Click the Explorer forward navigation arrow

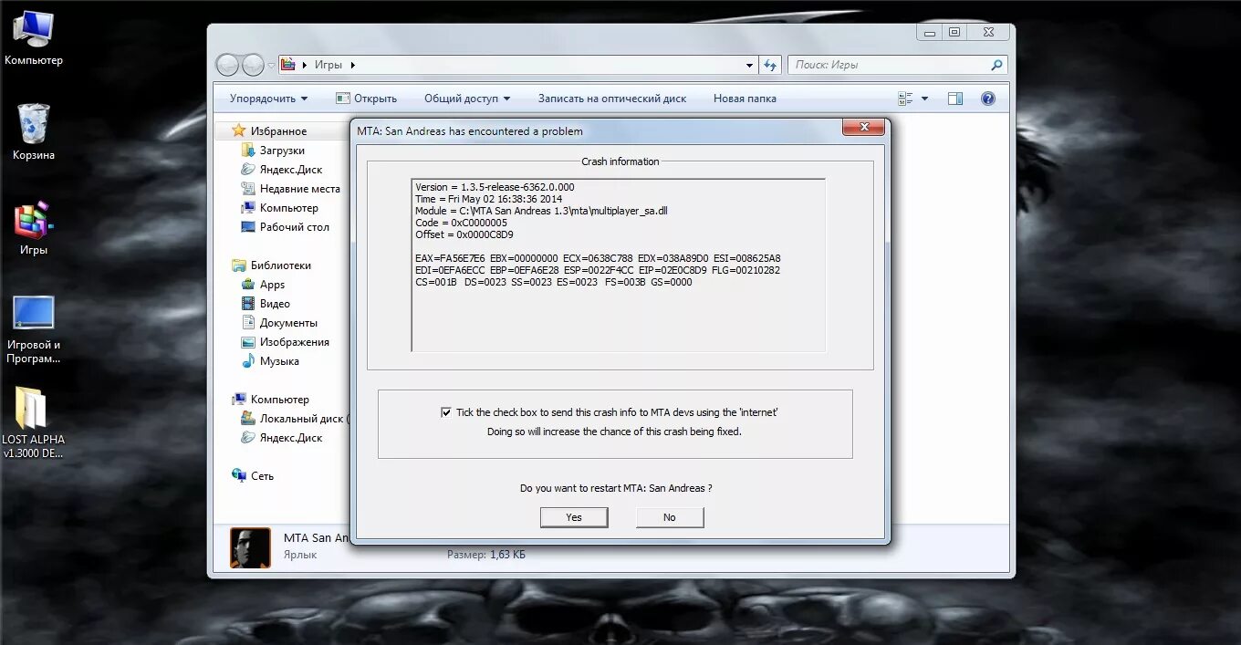point(253,65)
